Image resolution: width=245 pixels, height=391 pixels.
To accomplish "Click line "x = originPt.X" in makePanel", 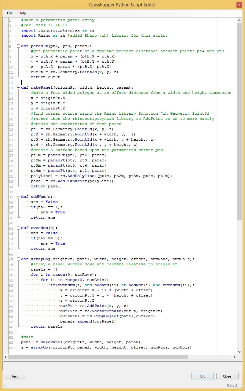I will point(48,98).
